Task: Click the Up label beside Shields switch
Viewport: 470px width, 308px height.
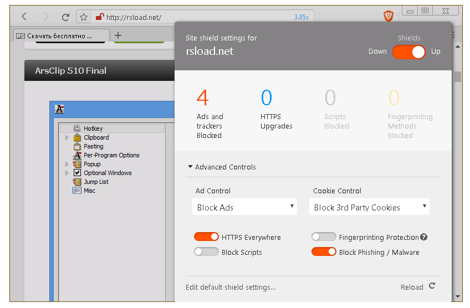Action: [x=436, y=52]
